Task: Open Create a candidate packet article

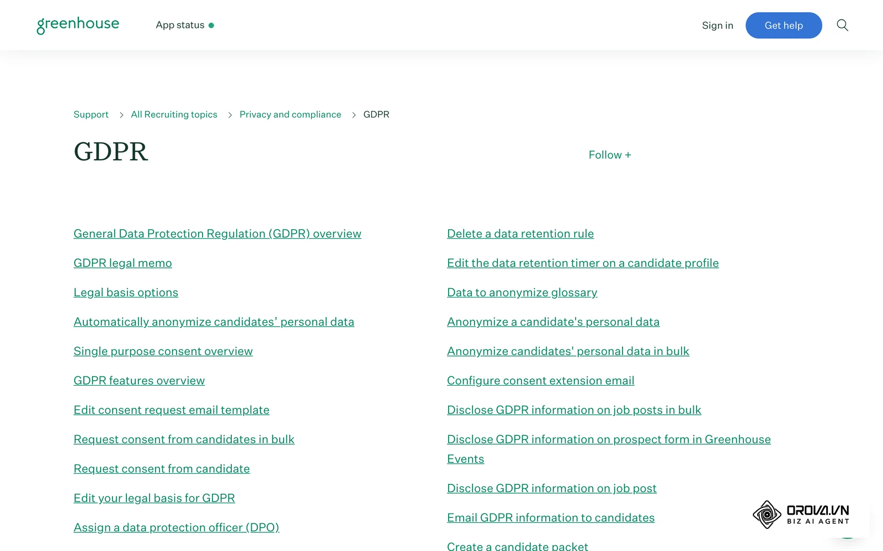Action: (x=517, y=546)
